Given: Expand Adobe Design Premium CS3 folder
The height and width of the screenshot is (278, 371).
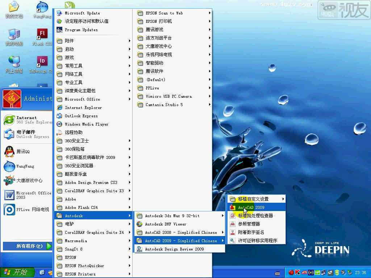Looking at the screenshot, I should (93, 182).
